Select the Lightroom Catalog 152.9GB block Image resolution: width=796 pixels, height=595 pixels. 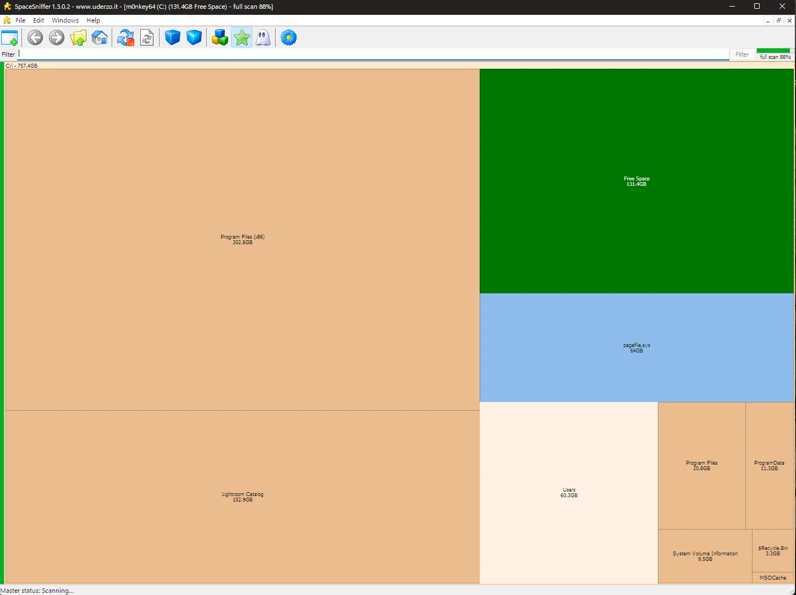pos(243,497)
